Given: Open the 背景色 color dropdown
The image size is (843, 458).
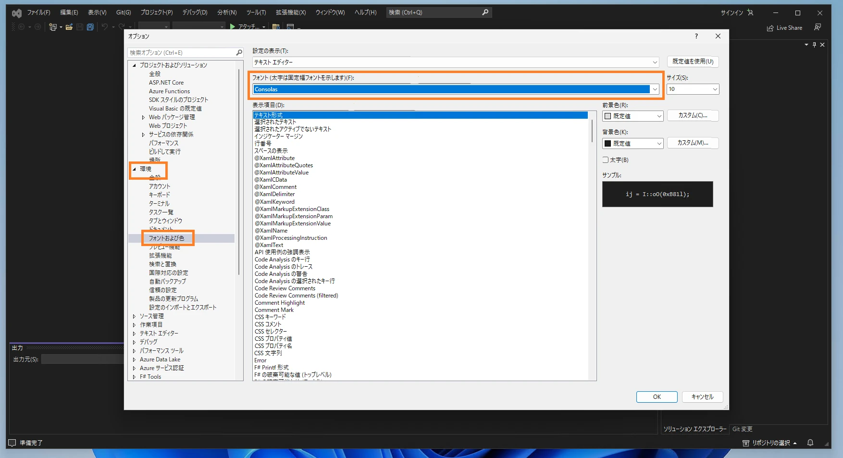Looking at the screenshot, I should point(632,144).
